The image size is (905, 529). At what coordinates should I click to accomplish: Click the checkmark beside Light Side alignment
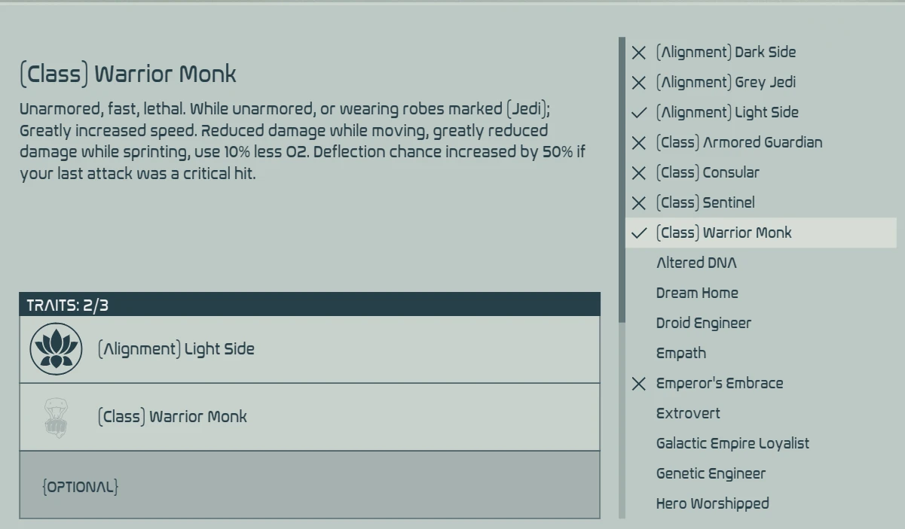coord(639,113)
